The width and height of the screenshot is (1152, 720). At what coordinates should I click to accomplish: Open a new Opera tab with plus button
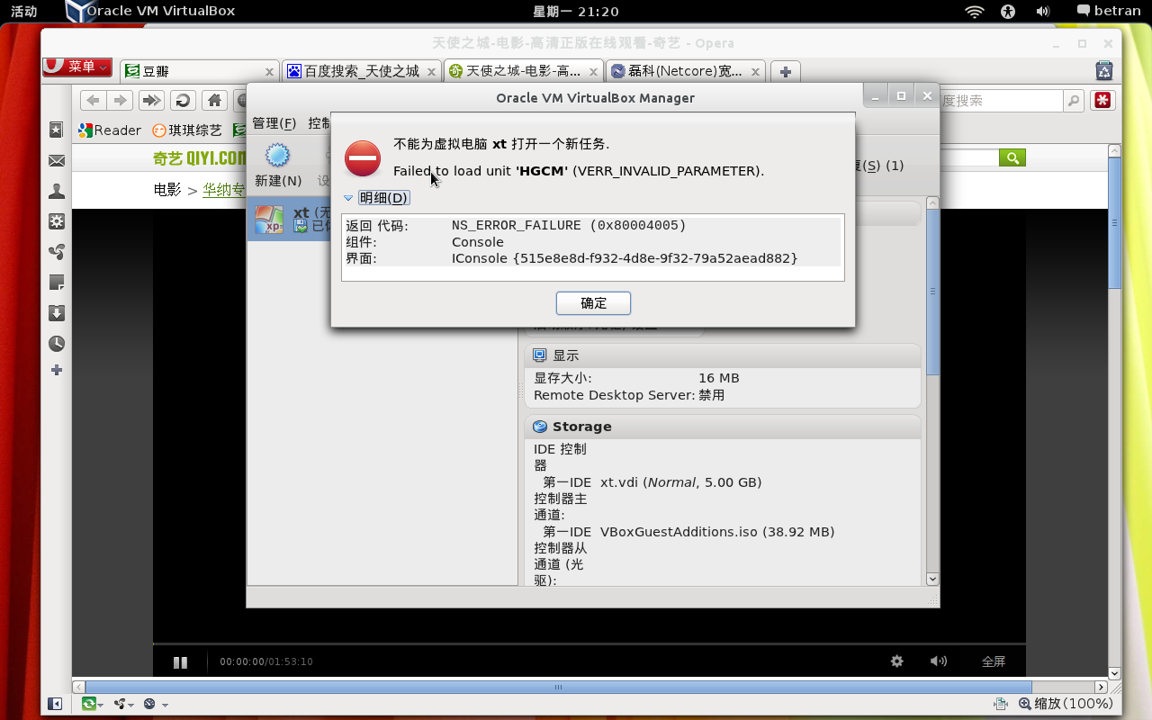pyautogui.click(x=786, y=72)
